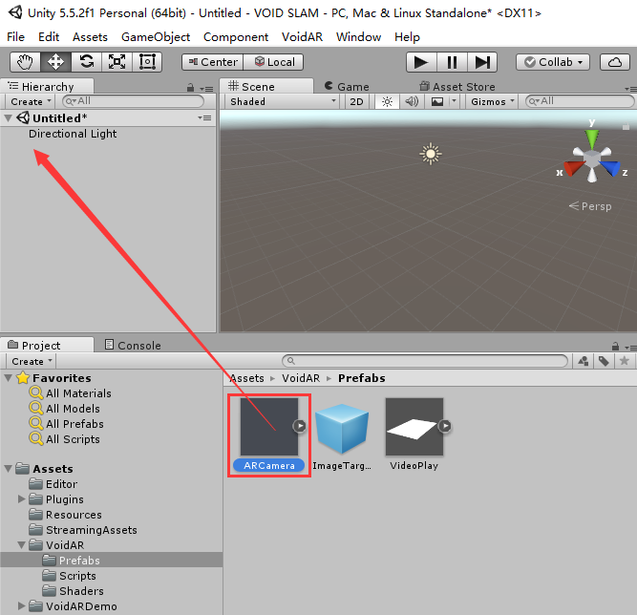The image size is (637, 615).
Task: Open the Shaded draw mode dropdown
Action: pos(283,101)
